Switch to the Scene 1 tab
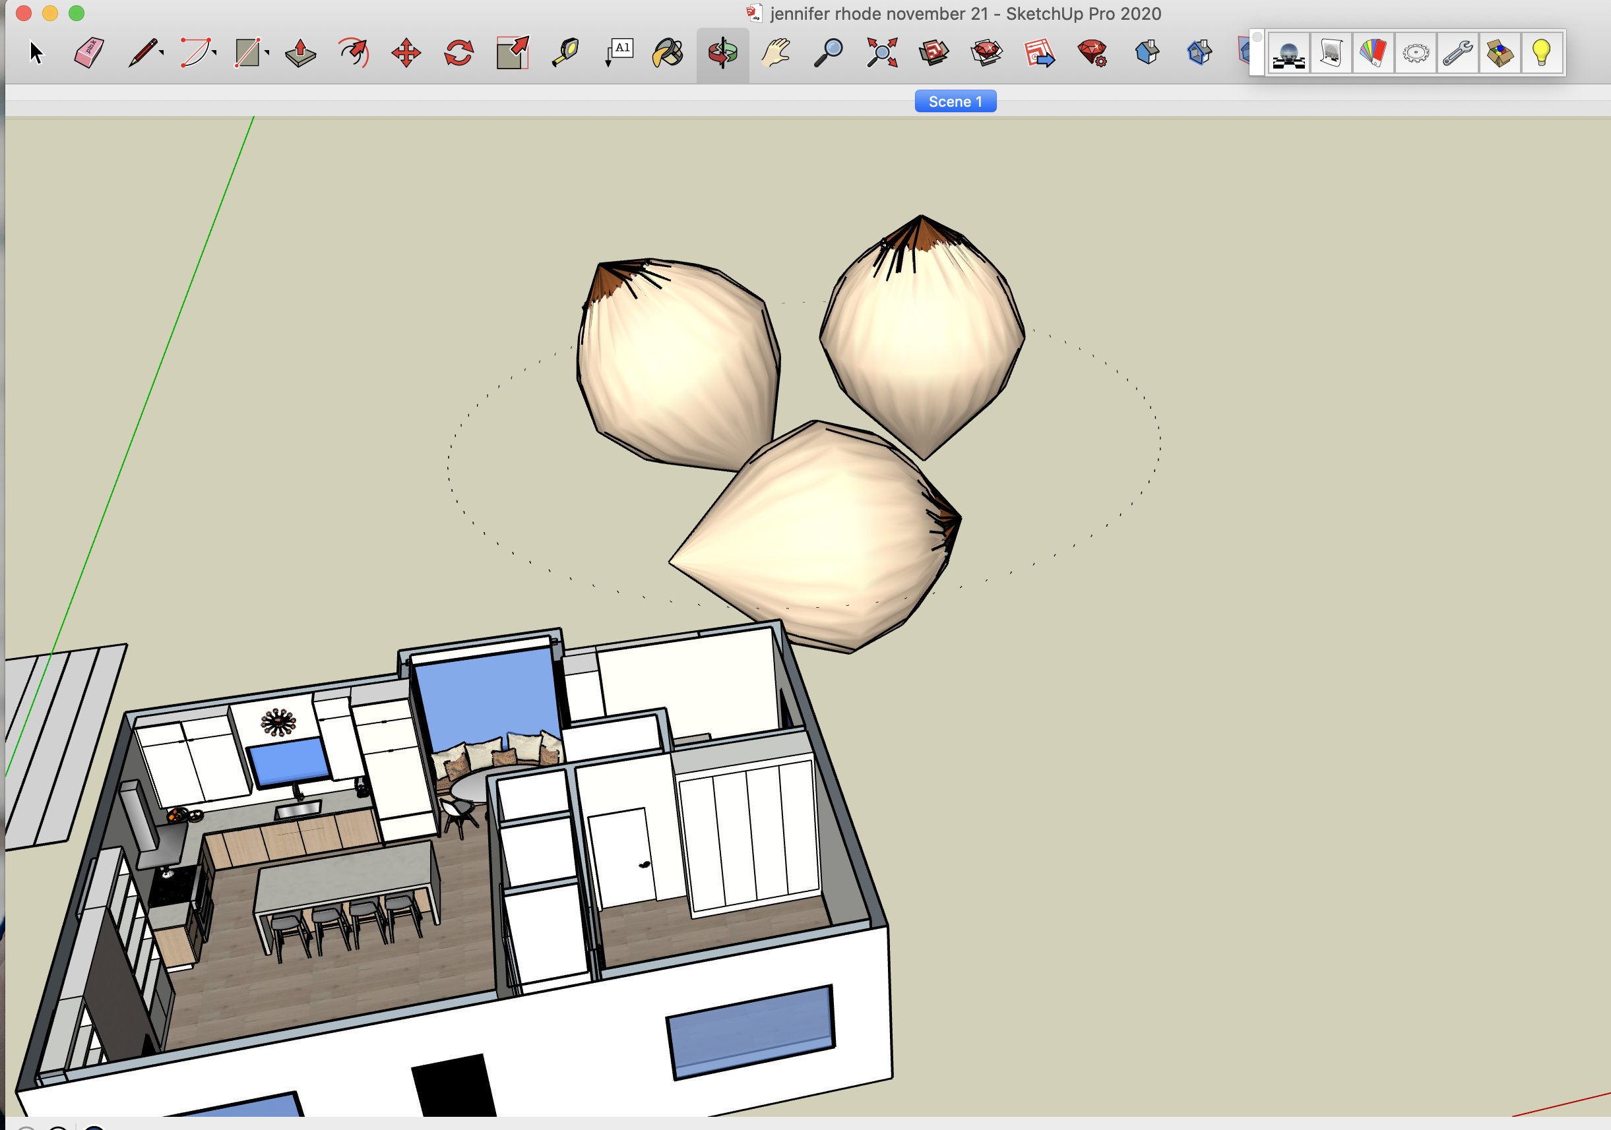 click(955, 101)
